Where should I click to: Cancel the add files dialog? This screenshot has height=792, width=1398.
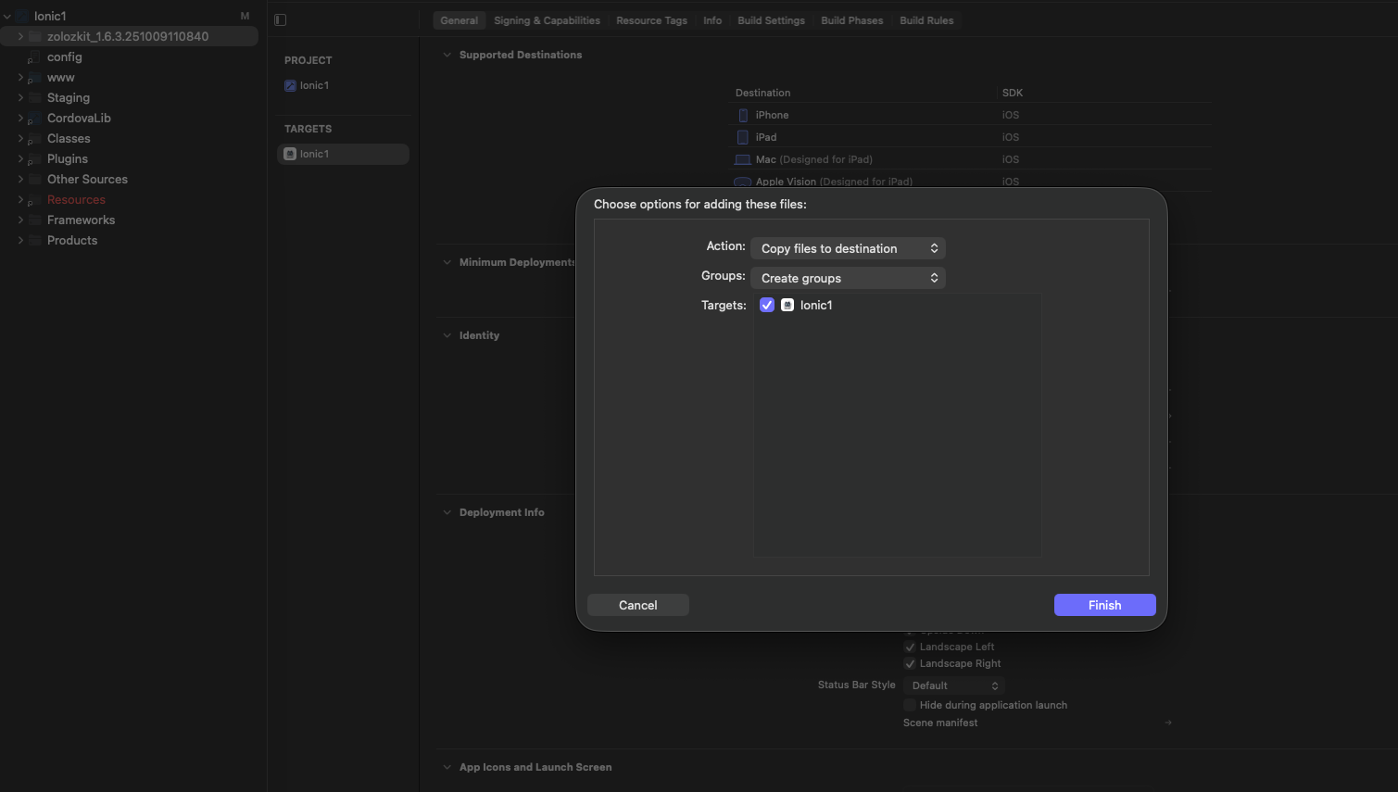637,605
